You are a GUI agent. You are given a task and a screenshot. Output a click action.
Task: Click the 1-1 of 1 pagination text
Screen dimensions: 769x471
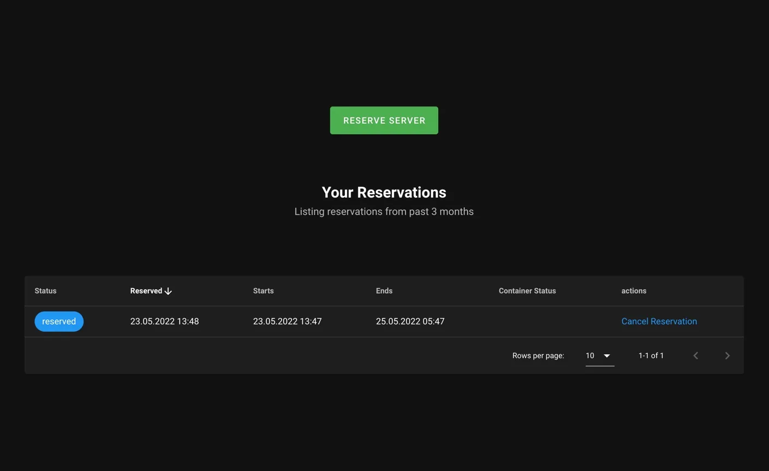point(651,356)
